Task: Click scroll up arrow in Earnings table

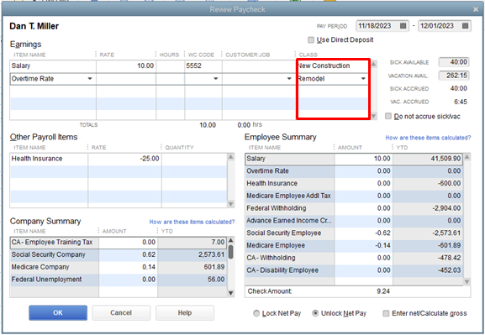Action: [374, 64]
